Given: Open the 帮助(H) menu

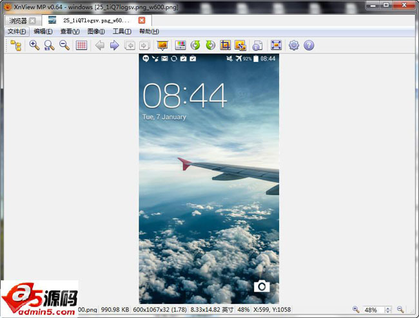Looking at the screenshot, I should click(149, 32).
